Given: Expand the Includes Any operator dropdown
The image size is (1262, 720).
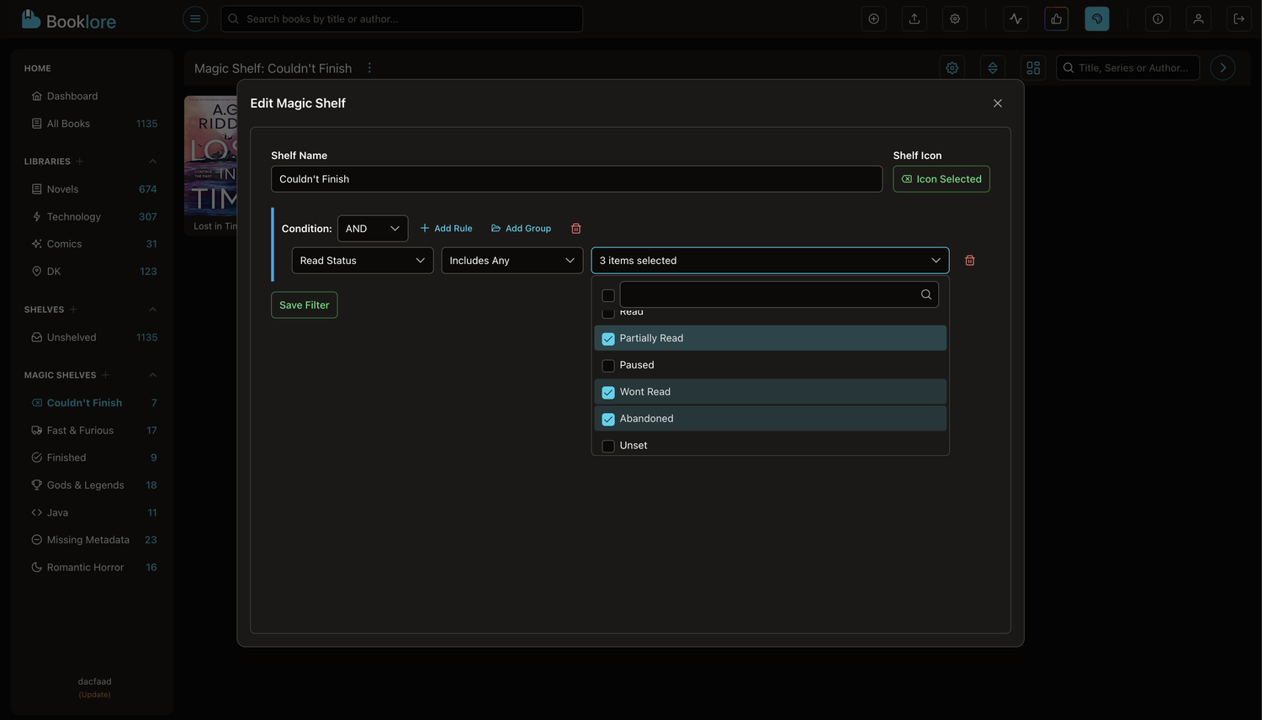Looking at the screenshot, I should click(x=512, y=261).
